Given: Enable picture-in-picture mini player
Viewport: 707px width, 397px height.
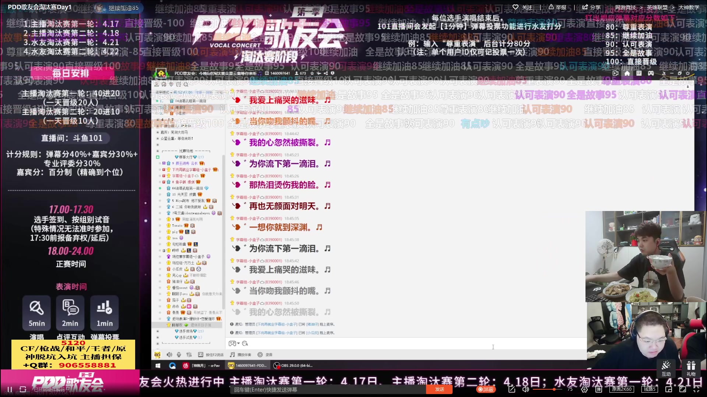Looking at the screenshot, I should (669, 389).
